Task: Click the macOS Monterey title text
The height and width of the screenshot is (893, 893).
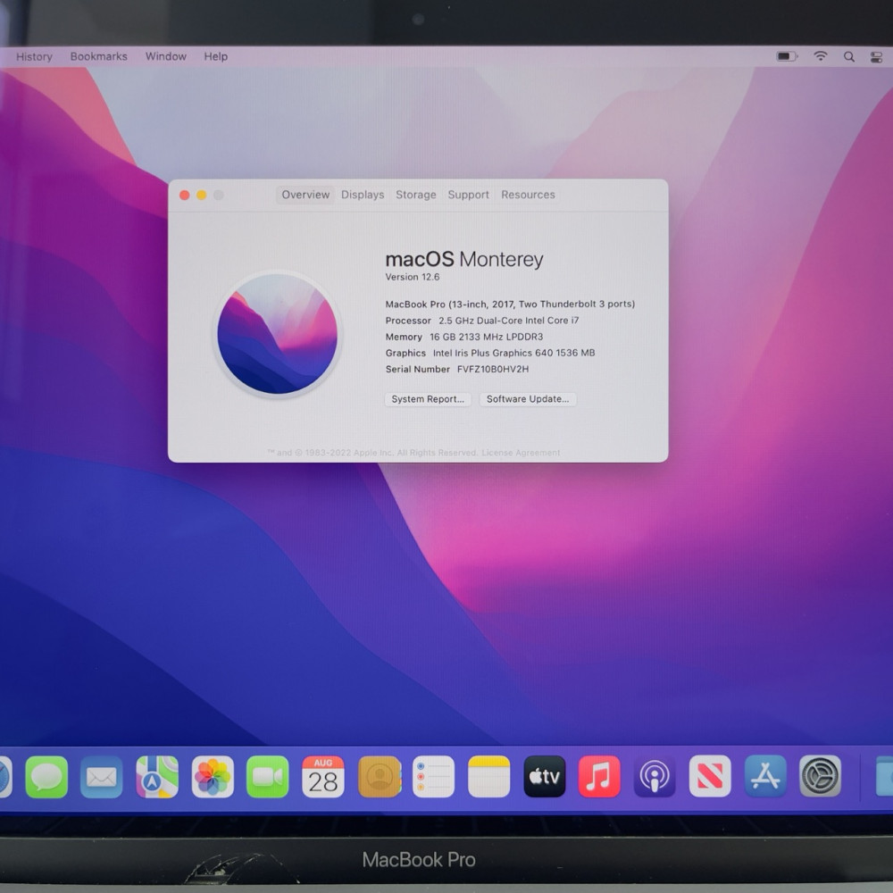Action: (464, 259)
